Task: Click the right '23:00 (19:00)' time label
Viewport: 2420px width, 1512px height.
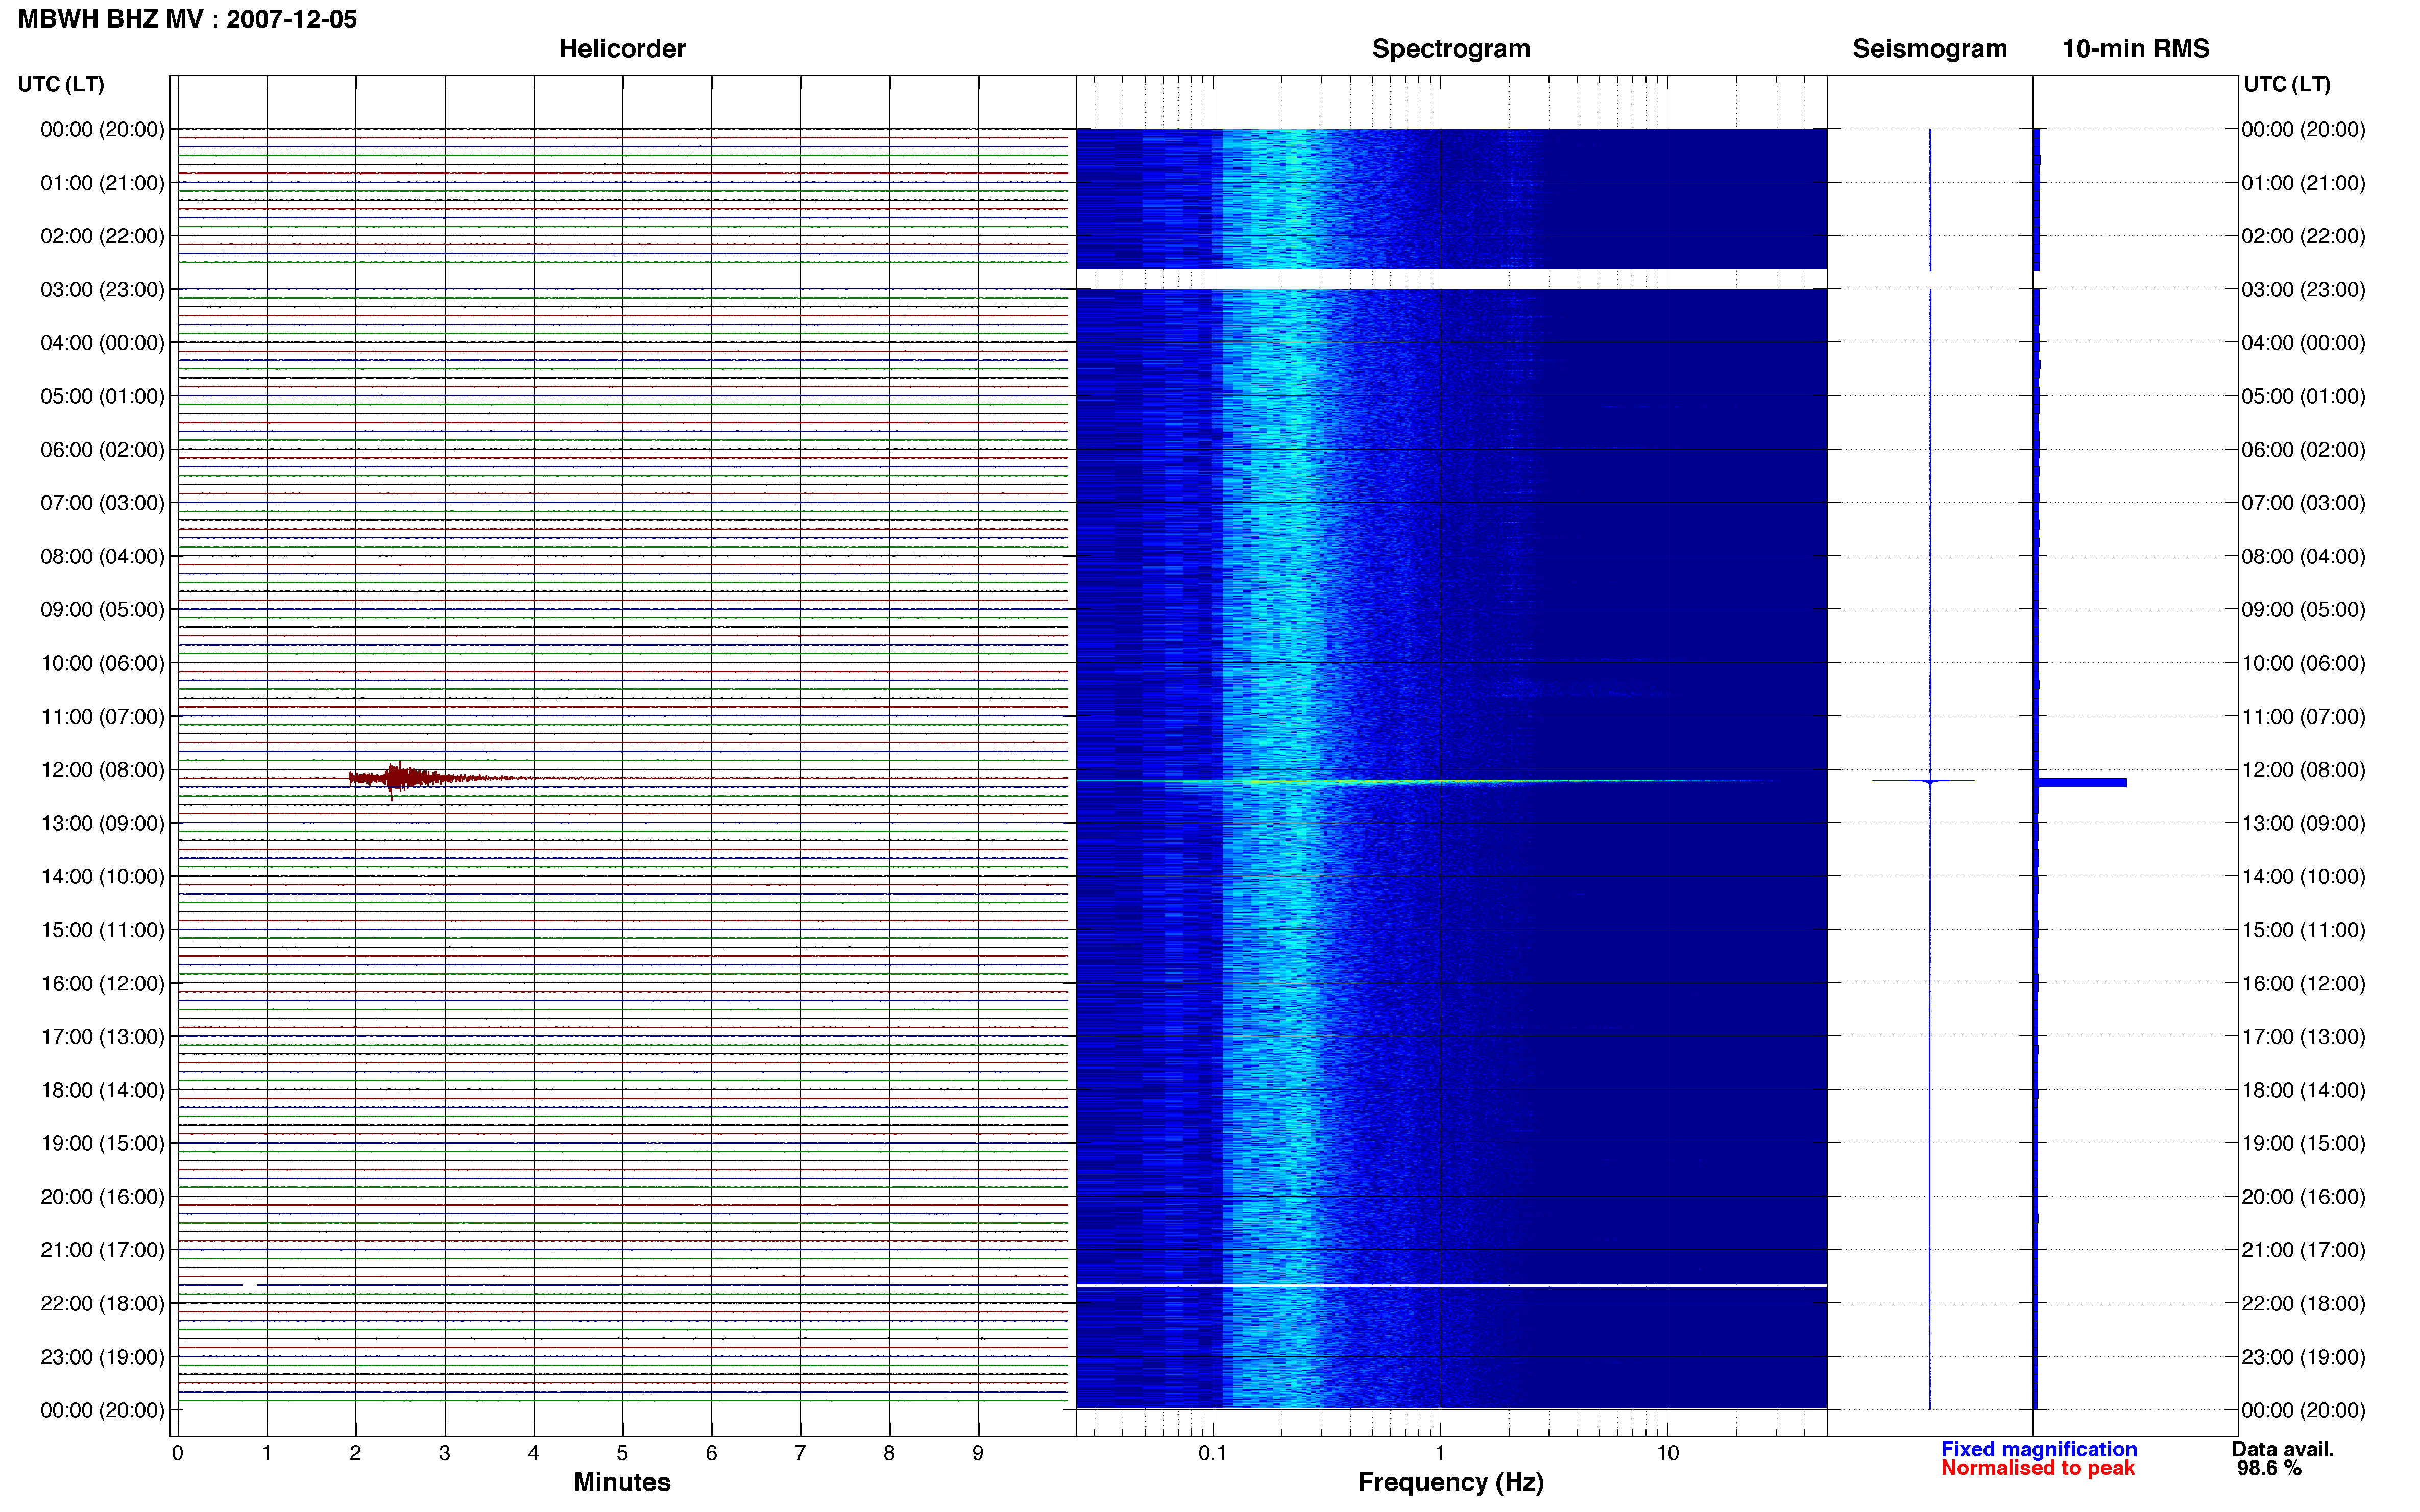Action: pos(2303,1357)
